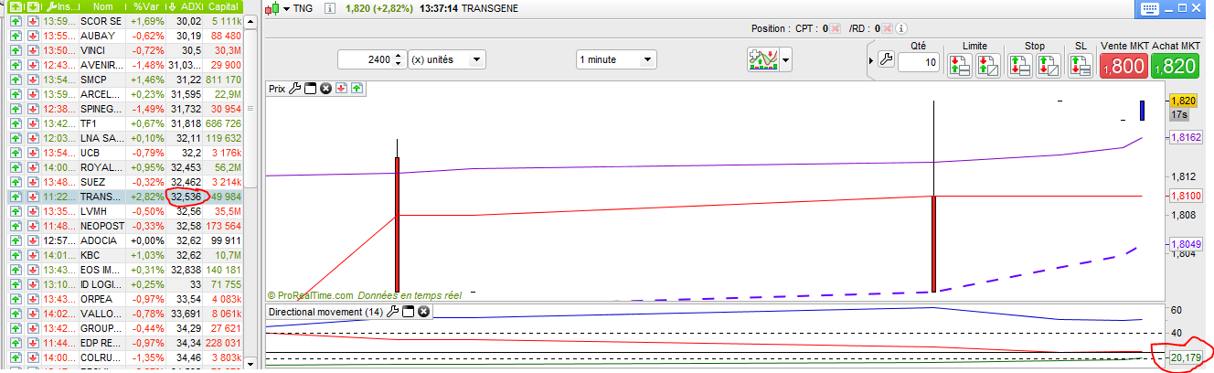Click the Vente MKT 1,800 button
The width and height of the screenshot is (1214, 373).
[x=1123, y=66]
